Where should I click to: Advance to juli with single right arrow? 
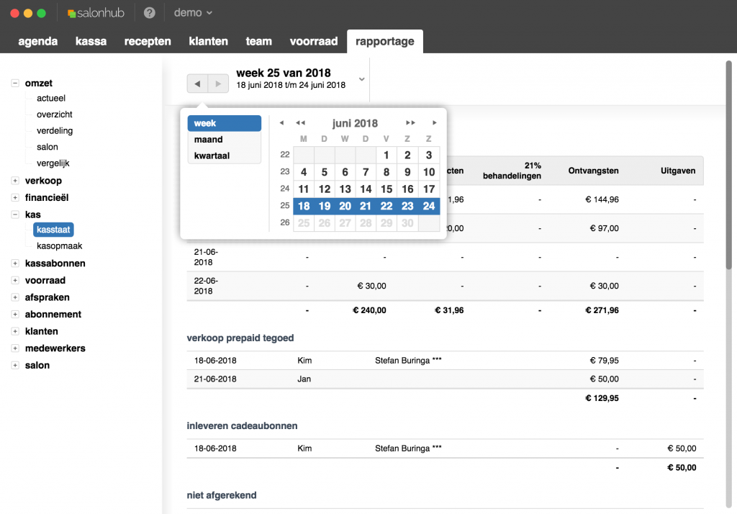(434, 123)
